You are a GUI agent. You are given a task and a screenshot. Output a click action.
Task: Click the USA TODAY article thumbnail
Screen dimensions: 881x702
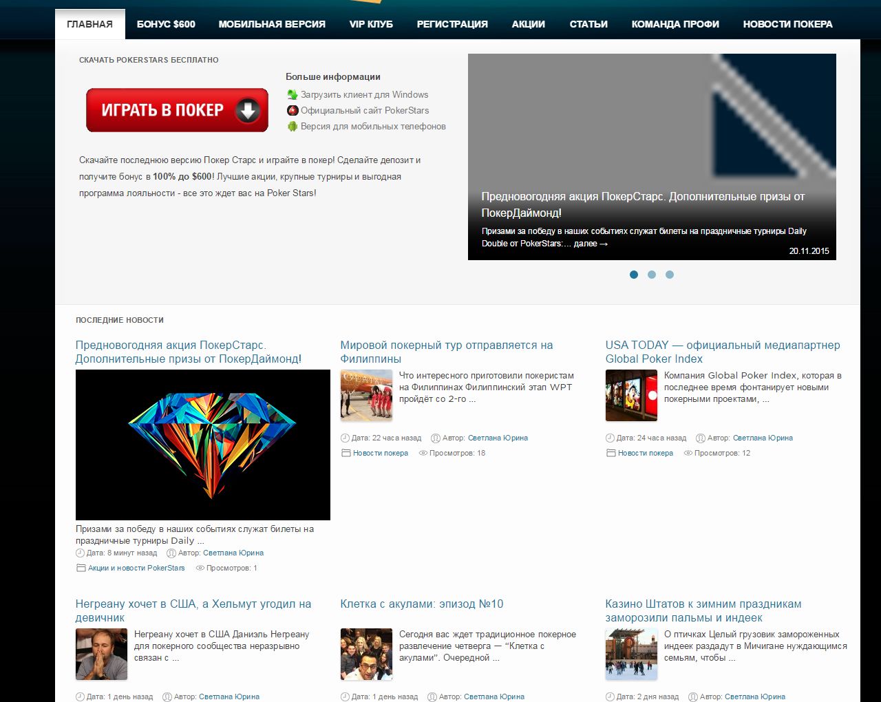click(631, 396)
